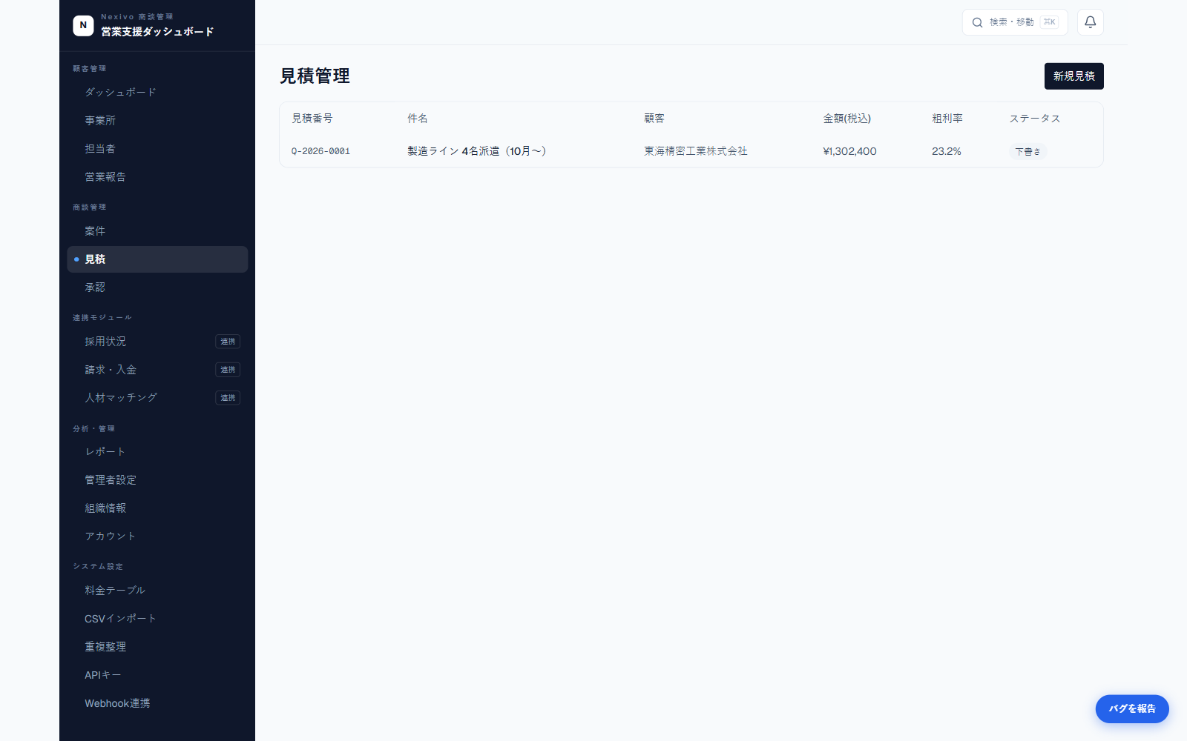Open APIキー settings
The height and width of the screenshot is (741, 1187).
157,675
